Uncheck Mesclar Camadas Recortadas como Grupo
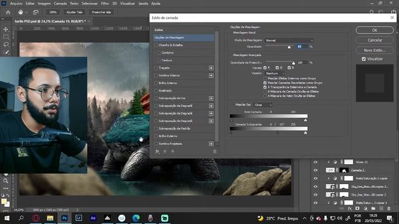 (265, 83)
